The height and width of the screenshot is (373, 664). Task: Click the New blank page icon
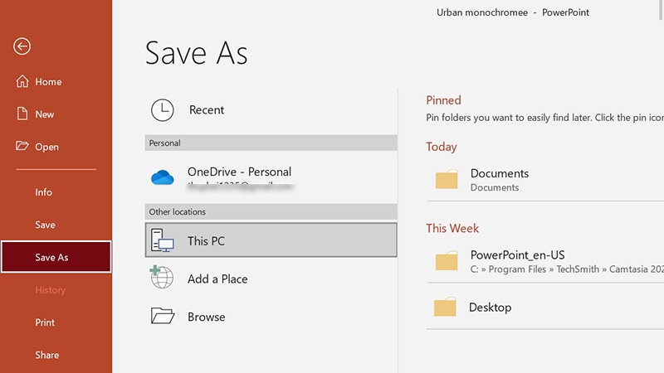pyautogui.click(x=22, y=114)
